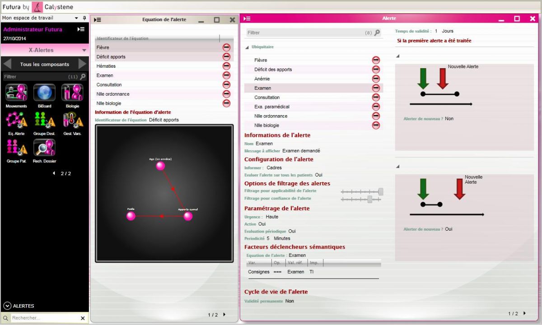
Task: Open the Groupe Pat. component
Action: (x=16, y=148)
